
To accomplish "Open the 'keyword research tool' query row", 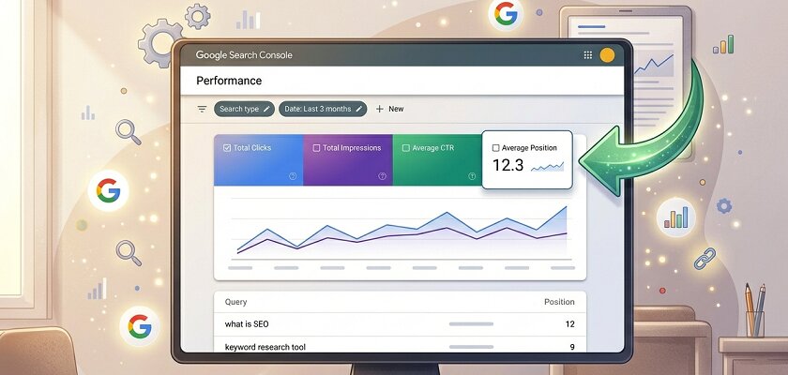I will point(400,345).
